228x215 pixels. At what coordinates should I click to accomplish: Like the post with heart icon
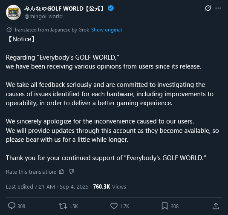coord(114,206)
